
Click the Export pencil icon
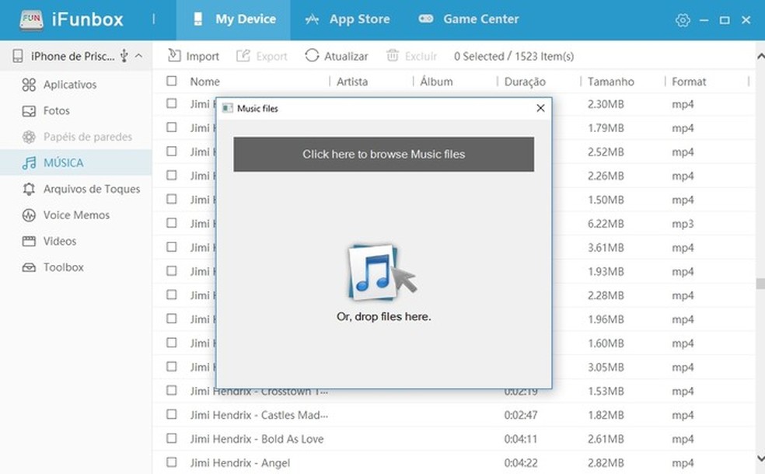point(243,56)
